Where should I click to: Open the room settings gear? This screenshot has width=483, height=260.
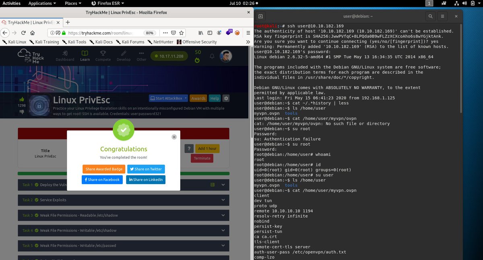[x=226, y=98]
